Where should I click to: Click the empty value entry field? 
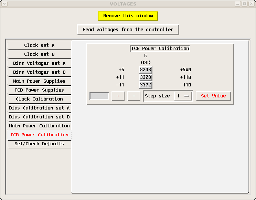[x=99, y=96]
